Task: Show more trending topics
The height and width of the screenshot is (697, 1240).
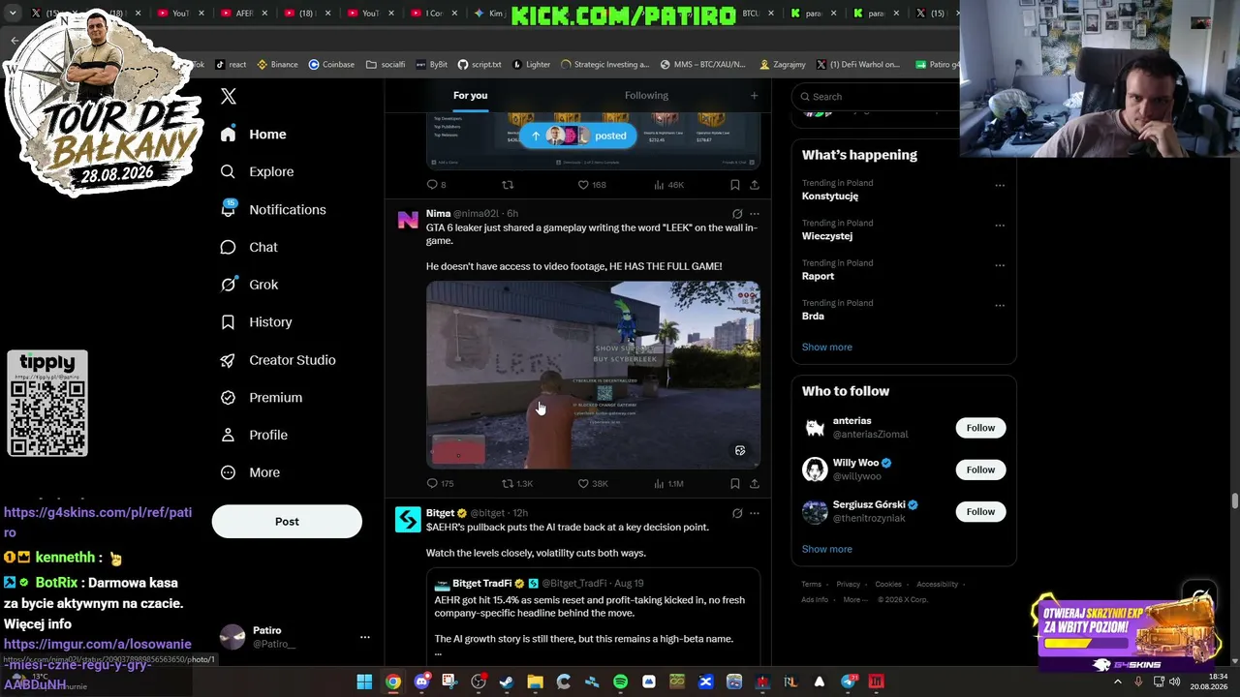Action: [827, 348]
